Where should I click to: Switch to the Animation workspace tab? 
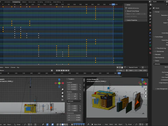[7, 2]
